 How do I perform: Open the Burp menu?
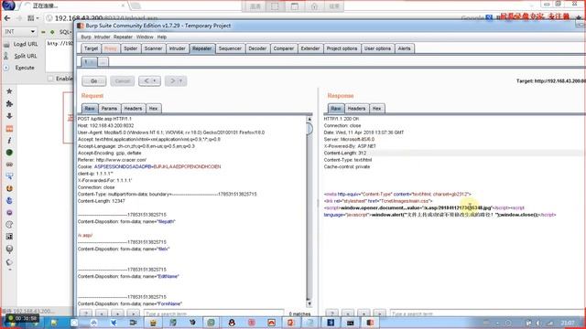pos(86,37)
